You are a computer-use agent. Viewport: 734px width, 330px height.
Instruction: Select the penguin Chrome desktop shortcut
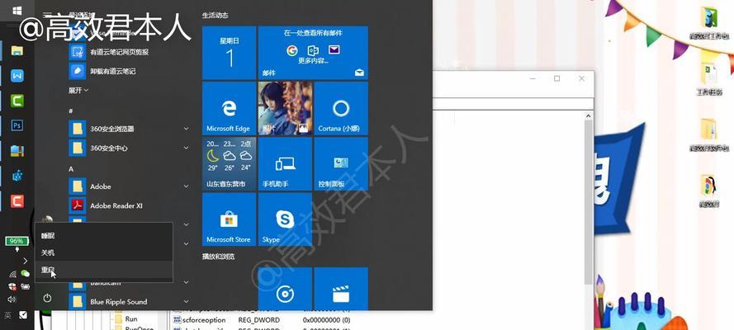708,191
